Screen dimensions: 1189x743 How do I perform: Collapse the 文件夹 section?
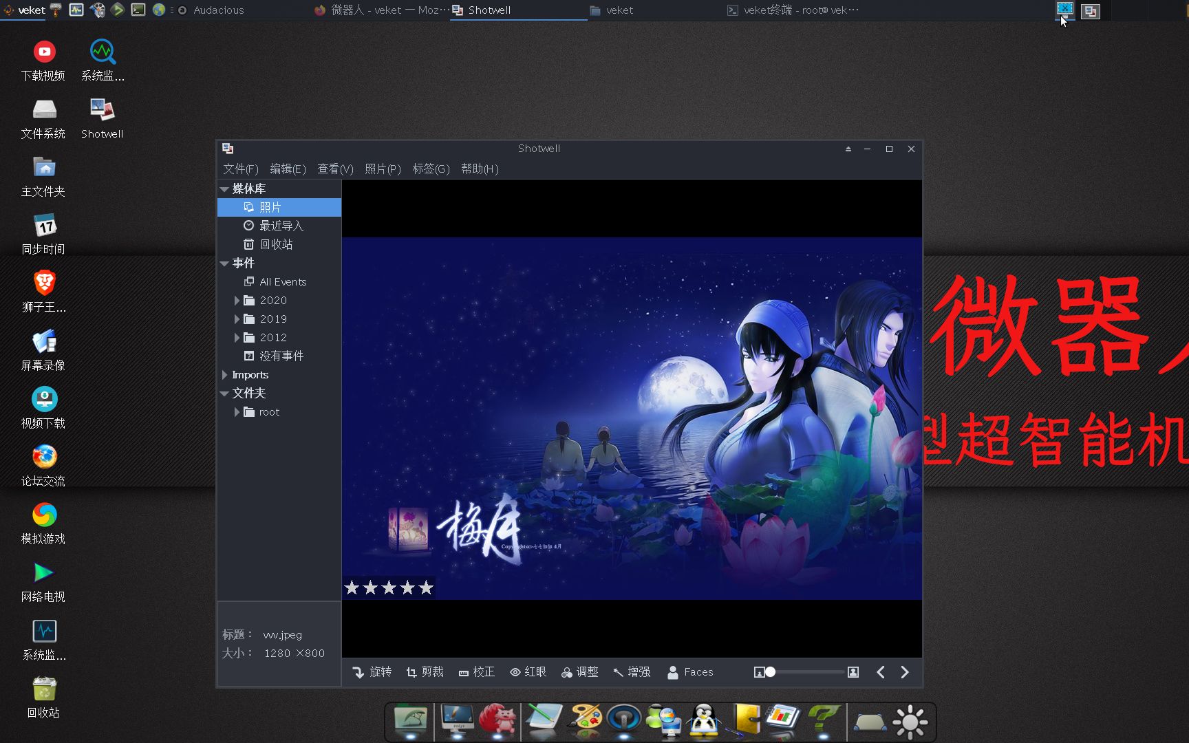[224, 393]
